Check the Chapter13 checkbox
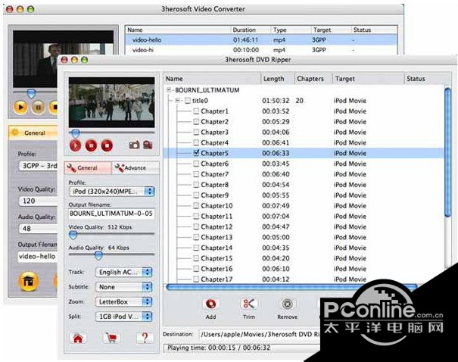This screenshot has height=362, width=458. pyautogui.click(x=196, y=237)
